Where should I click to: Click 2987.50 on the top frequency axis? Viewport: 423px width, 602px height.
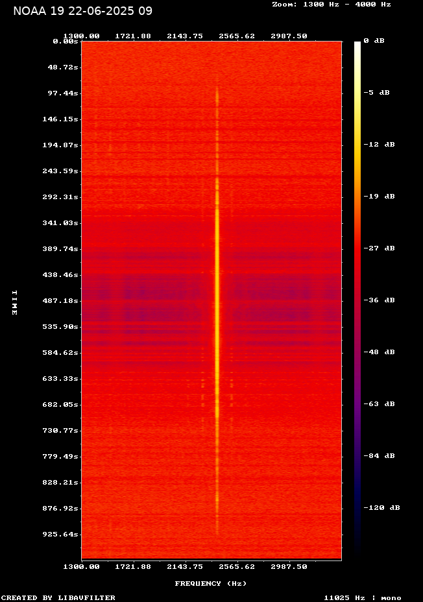click(x=289, y=36)
